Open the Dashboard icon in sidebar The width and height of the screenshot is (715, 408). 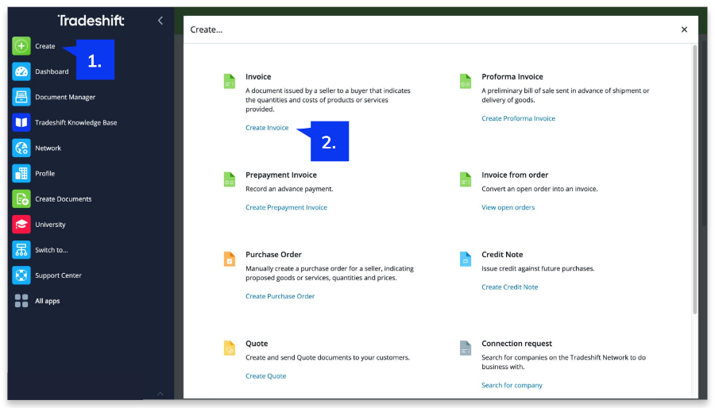click(x=21, y=71)
